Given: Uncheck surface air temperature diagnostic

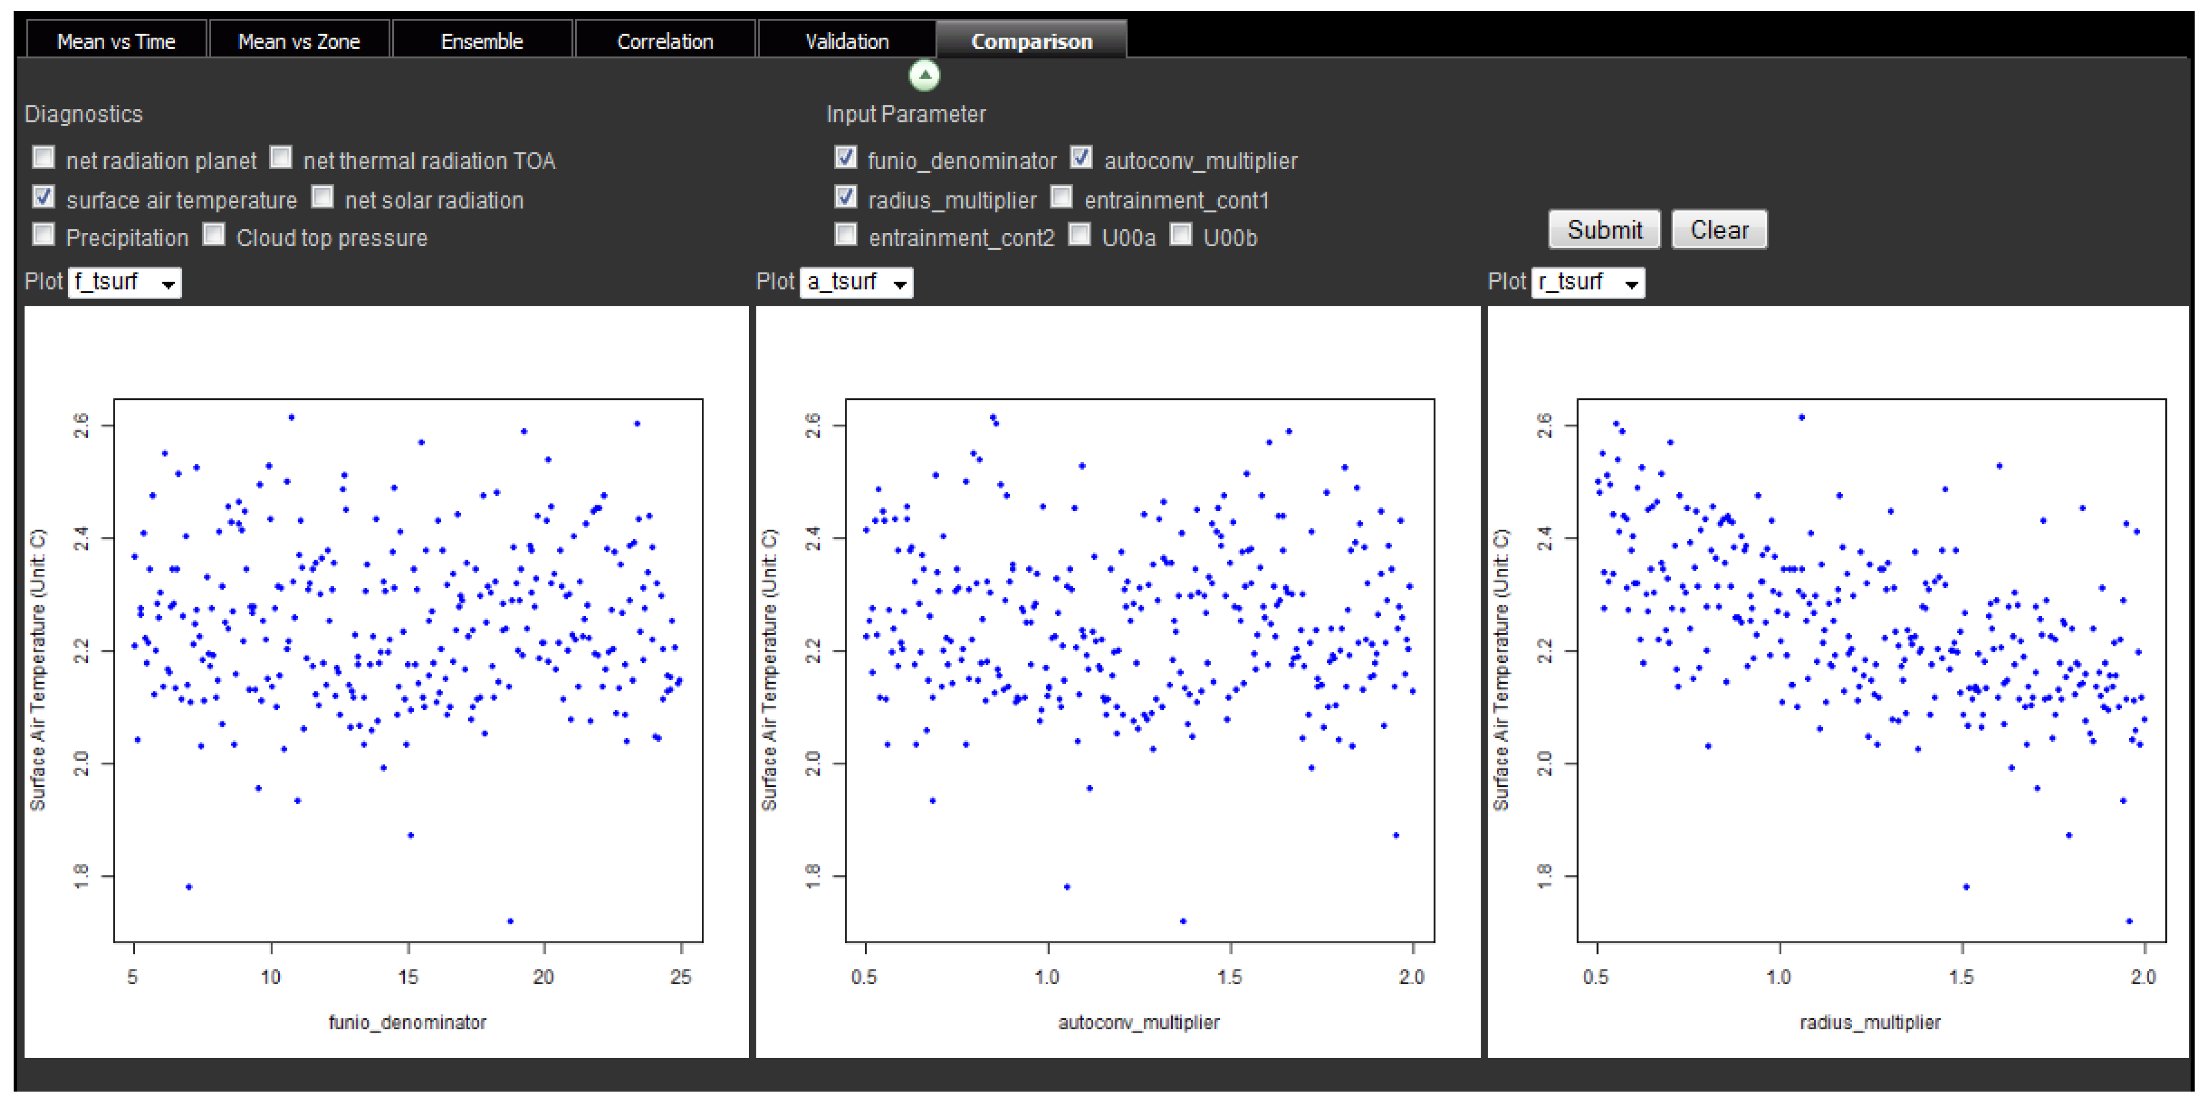Looking at the screenshot, I should click(x=43, y=197).
